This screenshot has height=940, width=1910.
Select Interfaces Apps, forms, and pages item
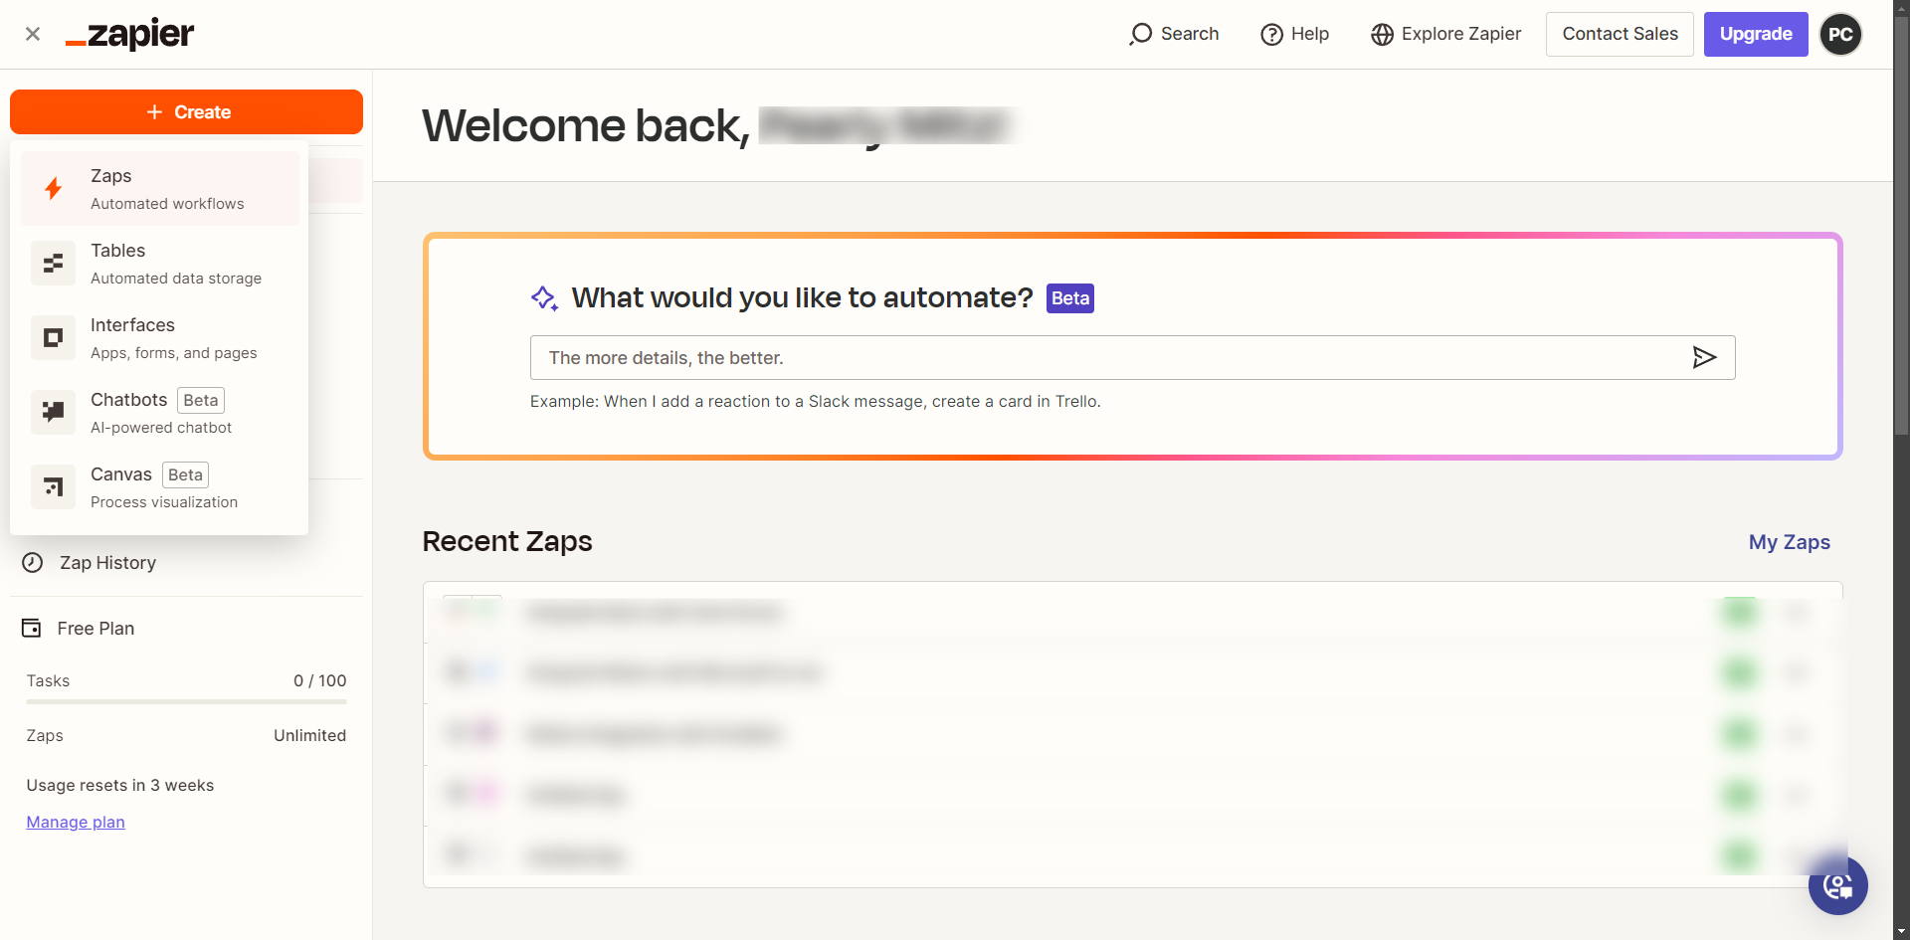(x=174, y=338)
